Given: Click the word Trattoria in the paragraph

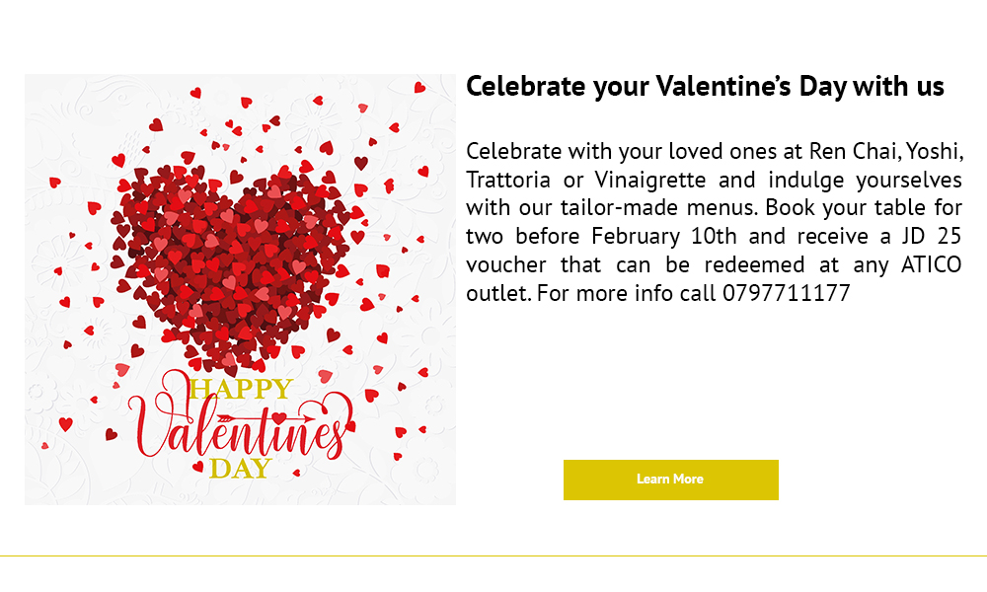Looking at the screenshot, I should point(508,180).
